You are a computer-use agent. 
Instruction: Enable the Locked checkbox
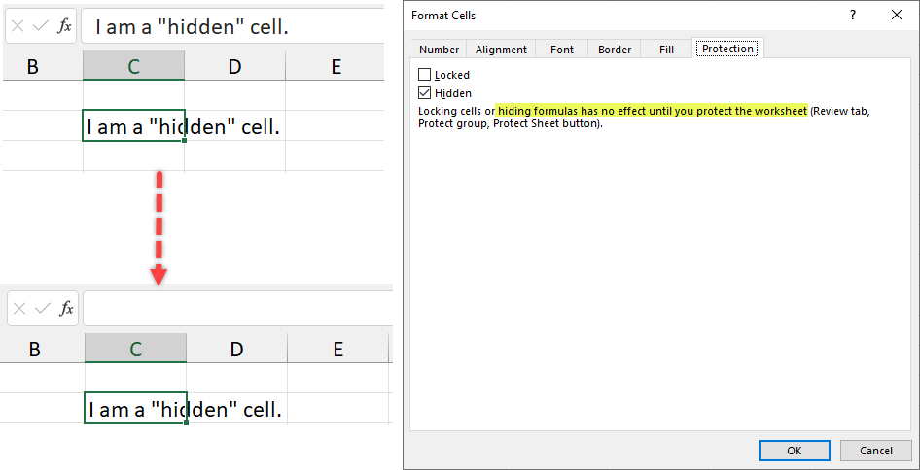(424, 75)
